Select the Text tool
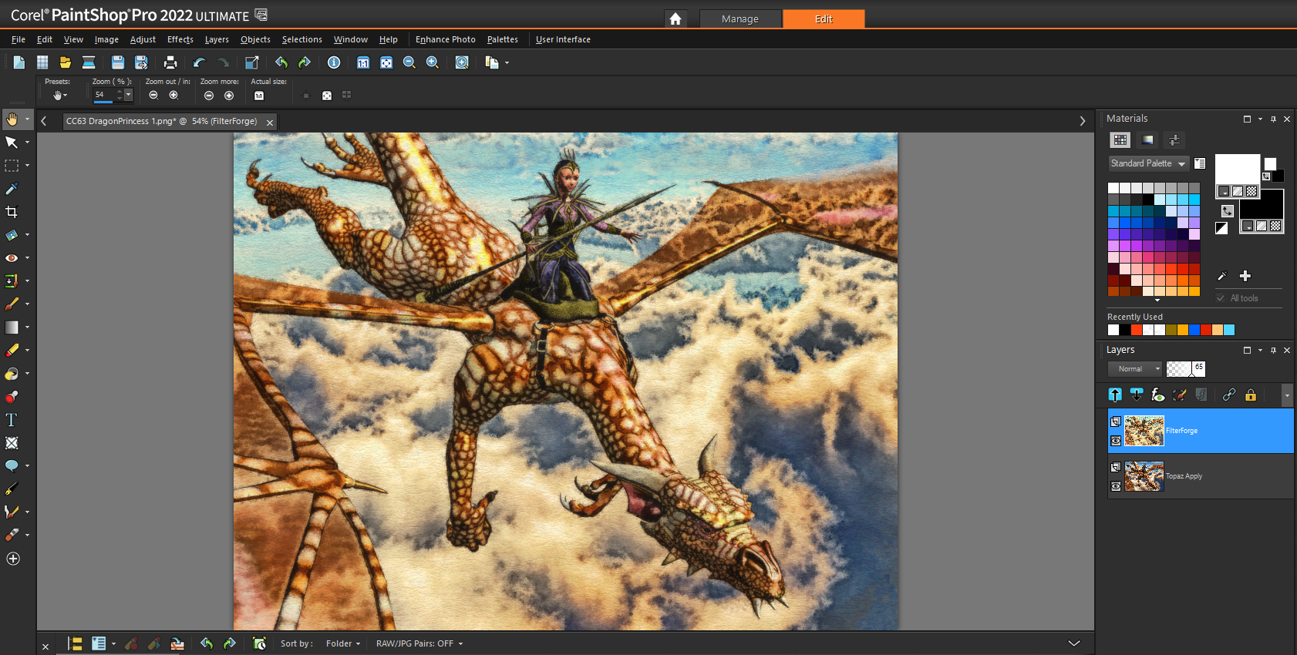 (x=12, y=420)
